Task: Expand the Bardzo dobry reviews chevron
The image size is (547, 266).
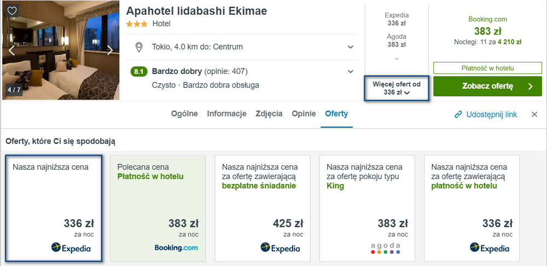Action: 351,72
